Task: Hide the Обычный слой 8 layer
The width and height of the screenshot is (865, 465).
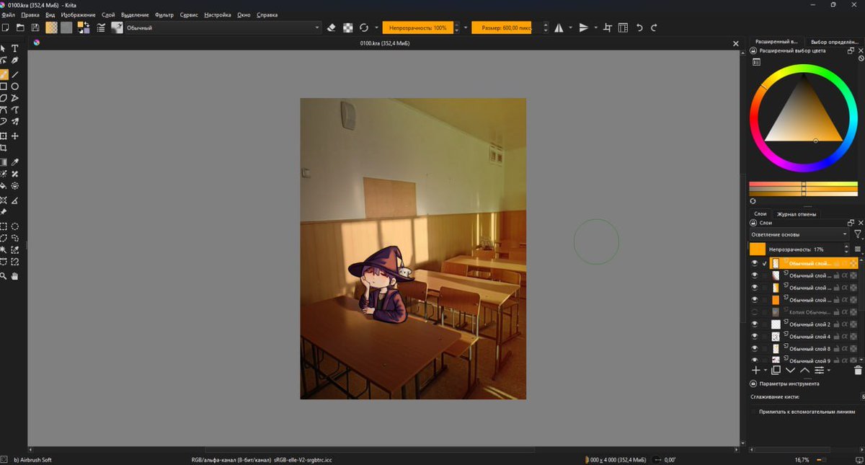Action: point(755,349)
